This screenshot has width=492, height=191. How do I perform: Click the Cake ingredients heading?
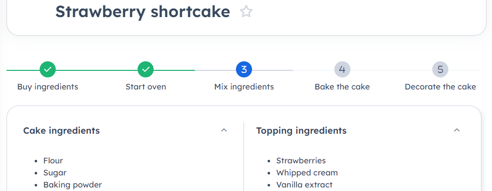coord(61,130)
